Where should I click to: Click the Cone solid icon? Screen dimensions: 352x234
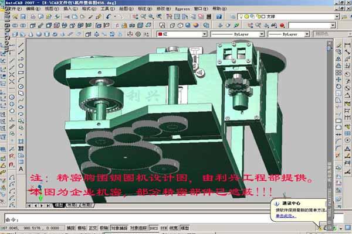click(x=31, y=35)
